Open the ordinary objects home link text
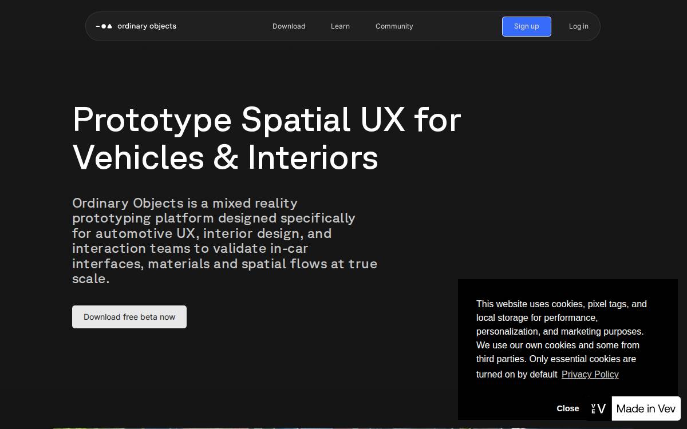This screenshot has height=429, width=687. (147, 26)
